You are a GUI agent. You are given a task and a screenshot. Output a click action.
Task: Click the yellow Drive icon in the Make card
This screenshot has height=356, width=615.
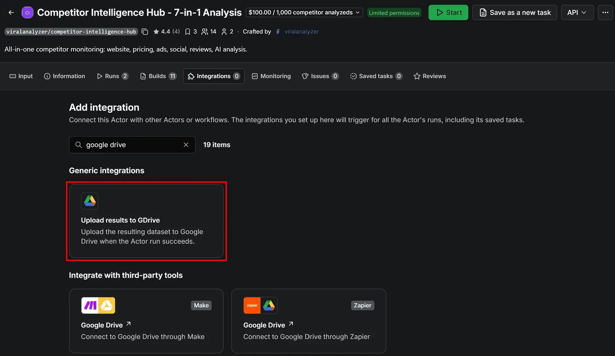point(107,306)
